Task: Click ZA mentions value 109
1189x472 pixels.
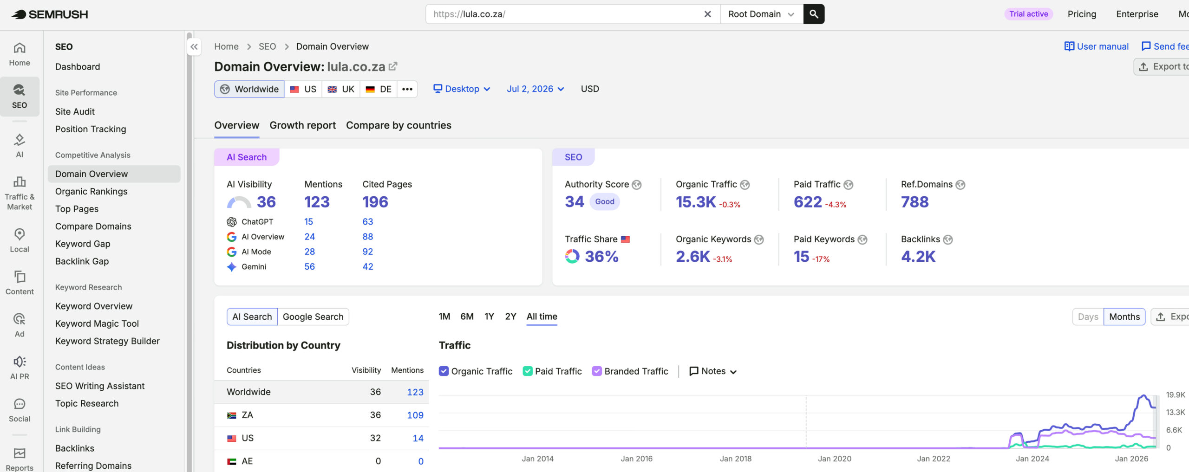Action: point(415,415)
